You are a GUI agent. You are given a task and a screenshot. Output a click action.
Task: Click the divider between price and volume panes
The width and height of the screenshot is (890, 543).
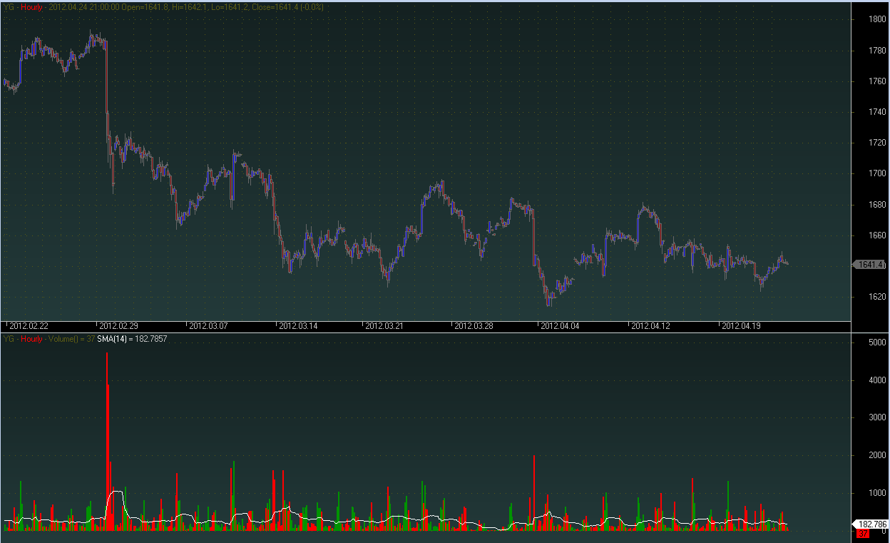coord(428,332)
